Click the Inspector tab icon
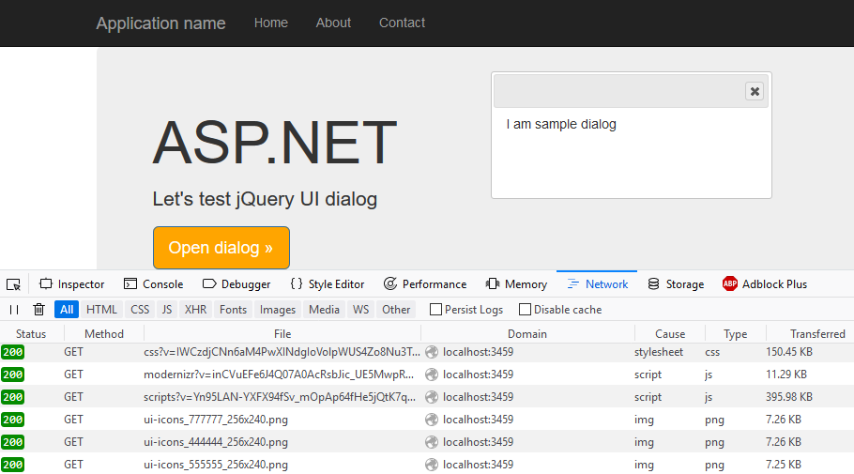 tap(46, 283)
